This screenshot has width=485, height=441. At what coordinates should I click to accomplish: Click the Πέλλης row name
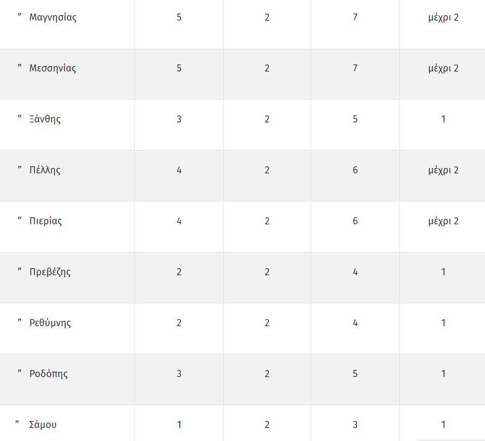[45, 170]
